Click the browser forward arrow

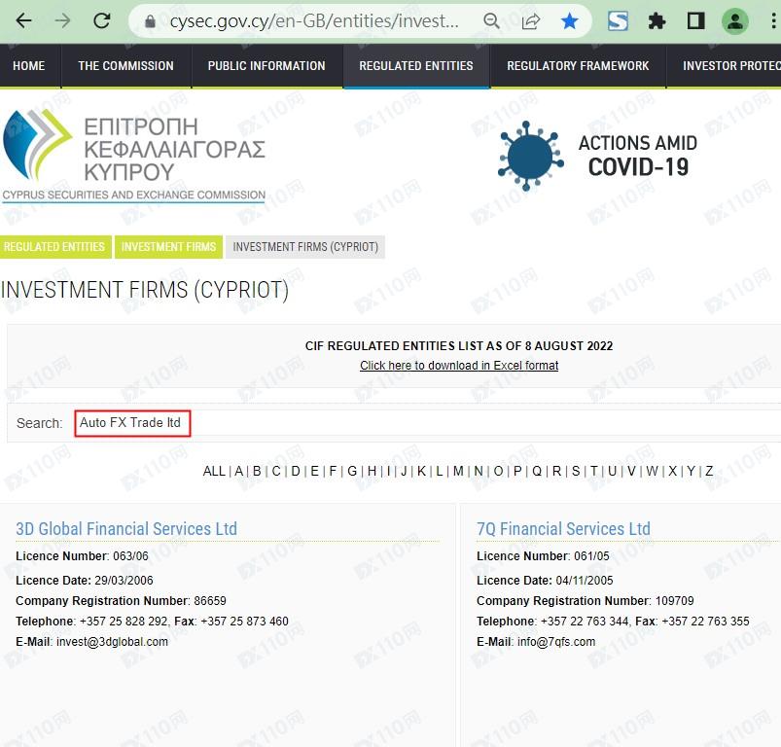[63, 21]
